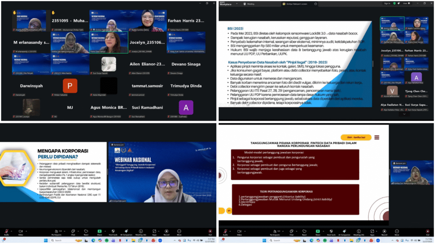
Task: Click divider handle between slide and gallery
Action: (x=373, y=64)
